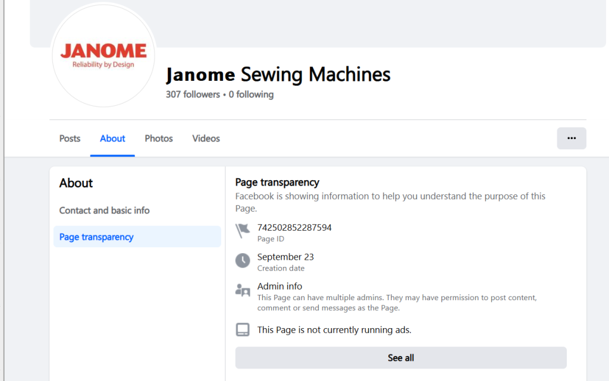Open the Posts tab

coord(70,138)
